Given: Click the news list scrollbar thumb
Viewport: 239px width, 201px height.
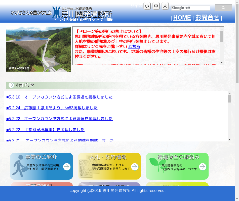Looking at the screenshot, I should 229,99.
